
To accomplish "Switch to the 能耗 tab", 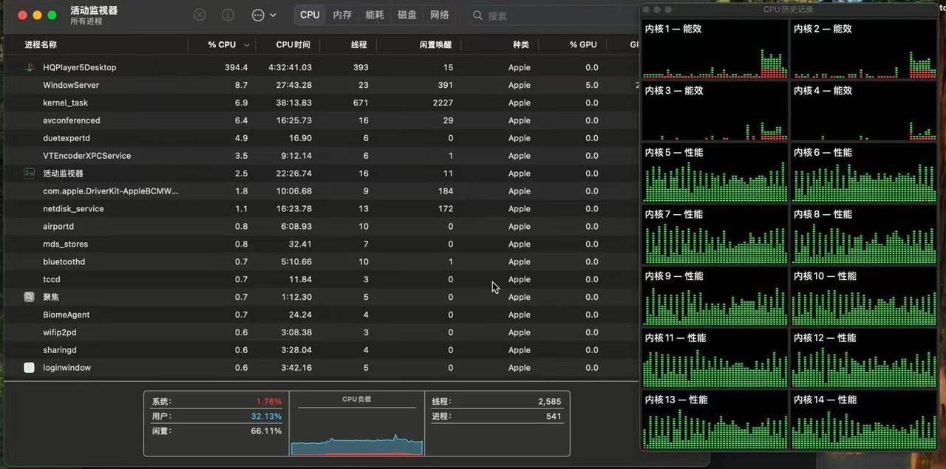I will click(x=375, y=15).
